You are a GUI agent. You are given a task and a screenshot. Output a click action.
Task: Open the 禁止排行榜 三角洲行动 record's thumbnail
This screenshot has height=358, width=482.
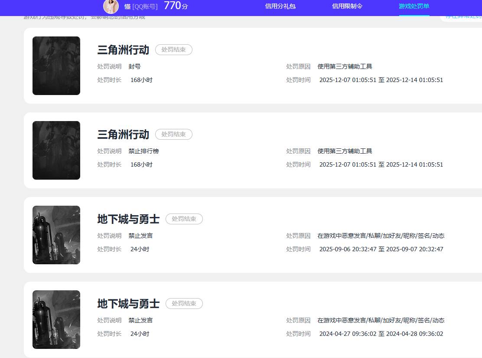pyautogui.click(x=56, y=150)
